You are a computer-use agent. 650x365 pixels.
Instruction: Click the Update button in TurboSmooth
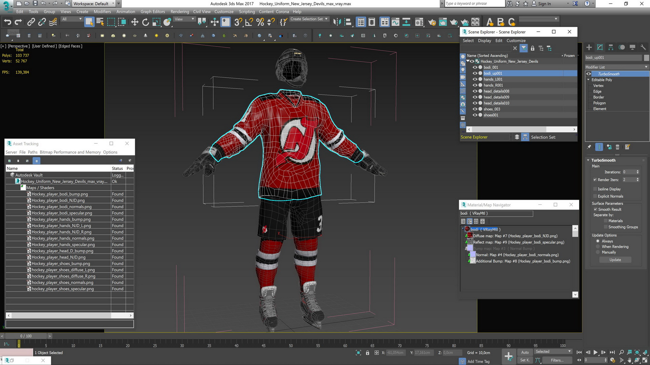pos(615,260)
